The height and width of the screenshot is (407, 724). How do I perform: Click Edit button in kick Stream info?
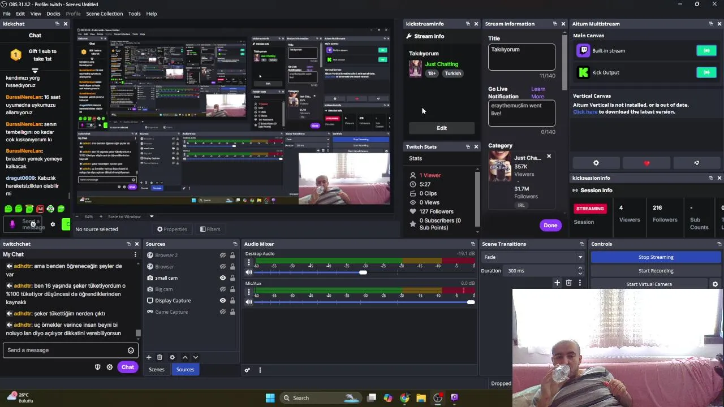pyautogui.click(x=442, y=128)
